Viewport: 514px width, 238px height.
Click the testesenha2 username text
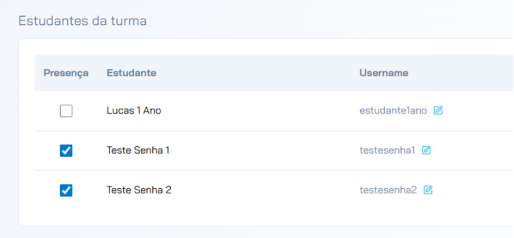point(388,189)
